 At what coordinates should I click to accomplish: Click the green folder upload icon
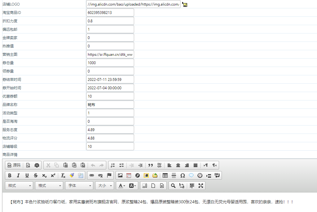pyautogui.click(x=155, y=175)
